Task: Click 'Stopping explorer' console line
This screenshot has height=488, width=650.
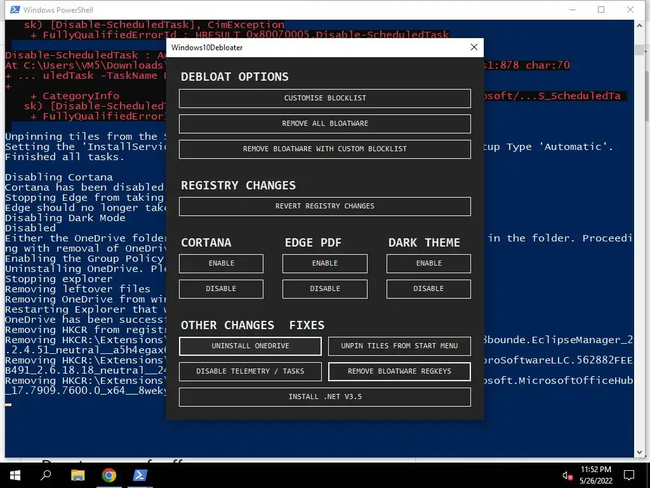Action: 59,279
